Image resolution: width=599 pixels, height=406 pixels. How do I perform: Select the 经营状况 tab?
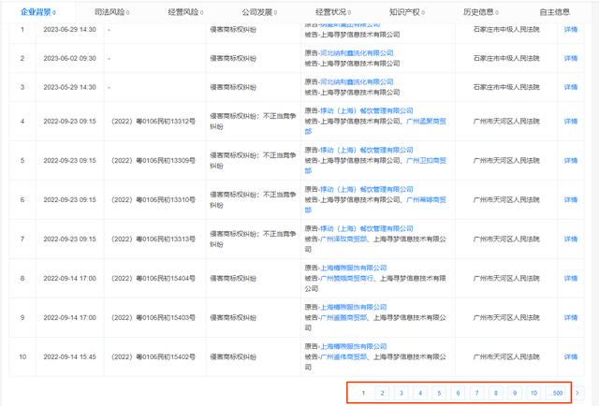click(x=333, y=12)
